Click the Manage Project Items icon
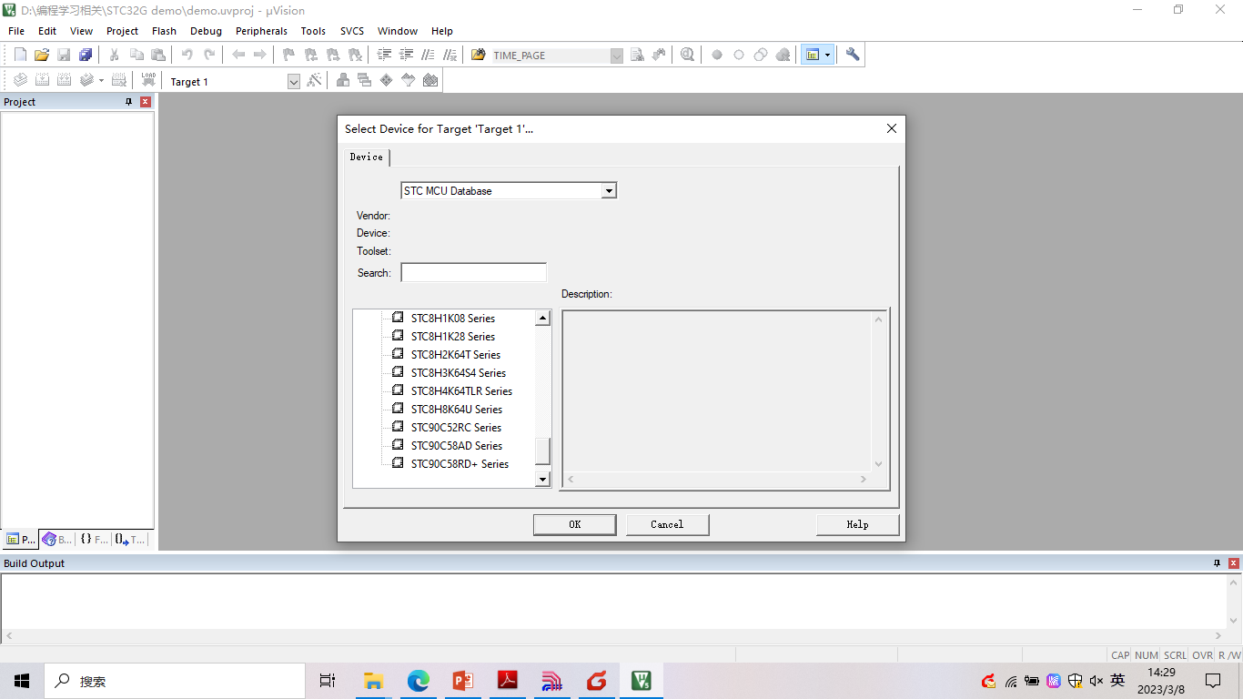Screen dimensions: 1243x699 (343, 80)
